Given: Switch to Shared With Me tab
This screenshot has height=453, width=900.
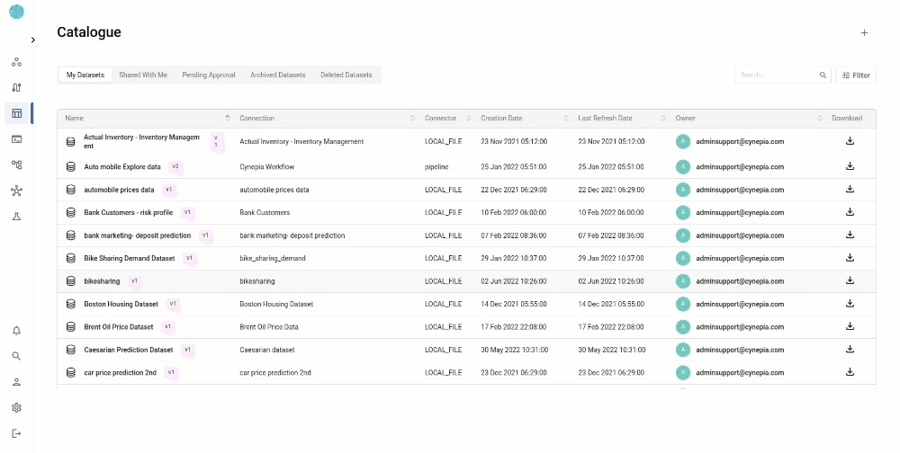Looking at the screenshot, I should [x=143, y=75].
